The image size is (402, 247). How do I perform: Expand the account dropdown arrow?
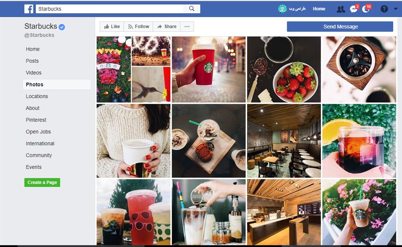click(396, 9)
